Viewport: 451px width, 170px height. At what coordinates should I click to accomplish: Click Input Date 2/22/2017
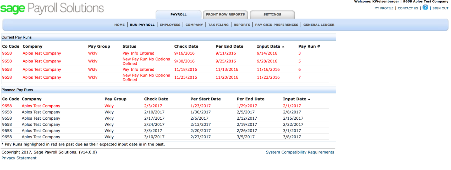point(293,125)
